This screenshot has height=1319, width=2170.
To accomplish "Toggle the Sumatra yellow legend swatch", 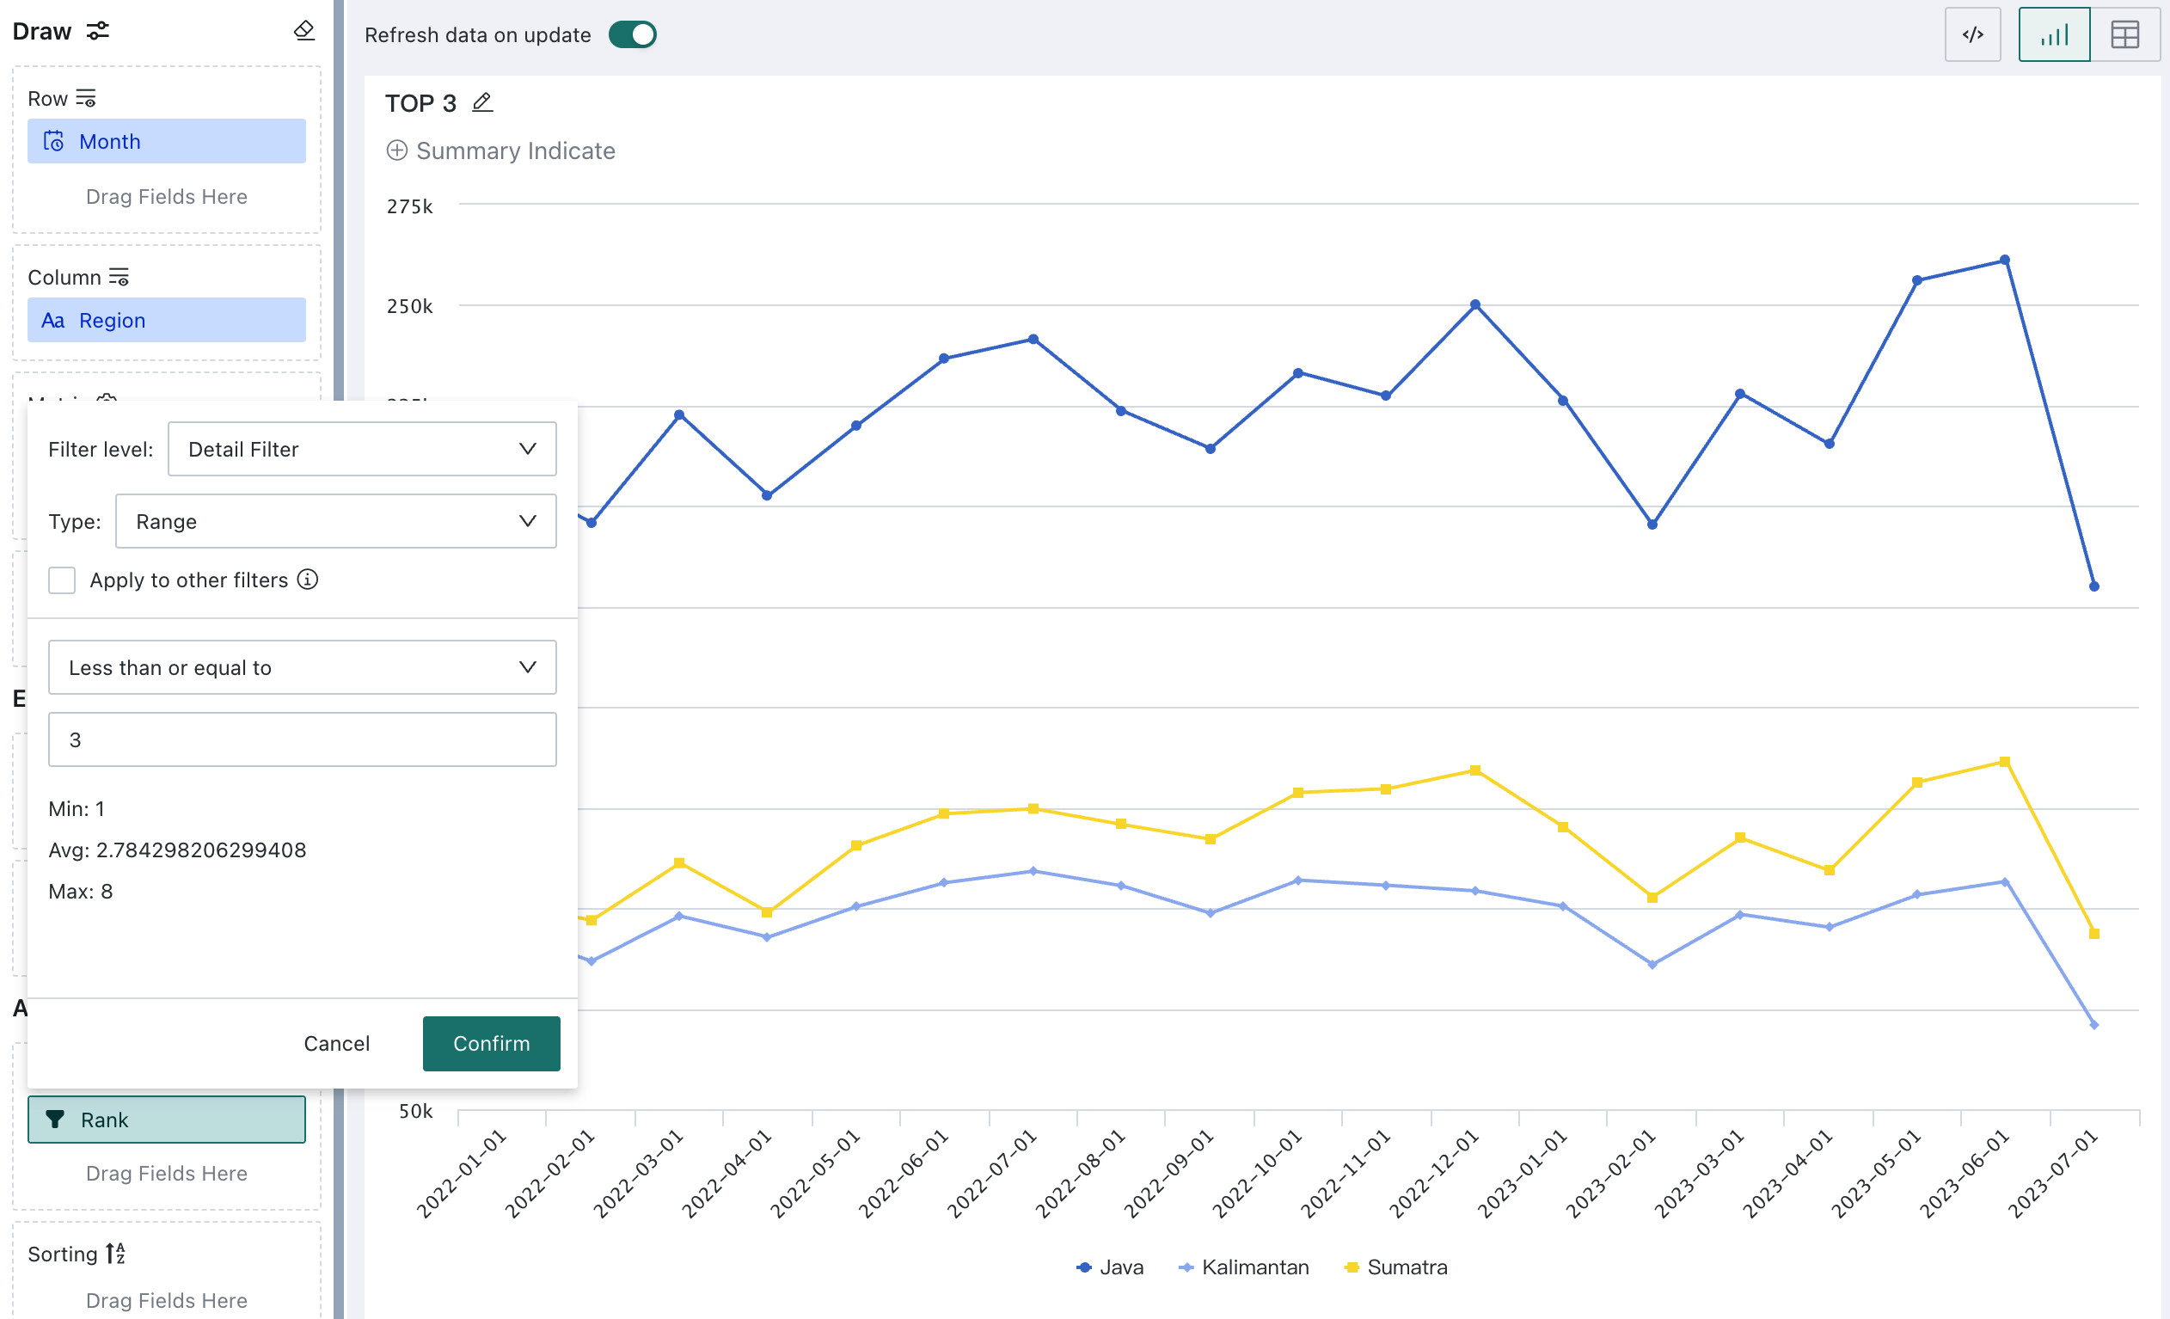I will click(1352, 1267).
